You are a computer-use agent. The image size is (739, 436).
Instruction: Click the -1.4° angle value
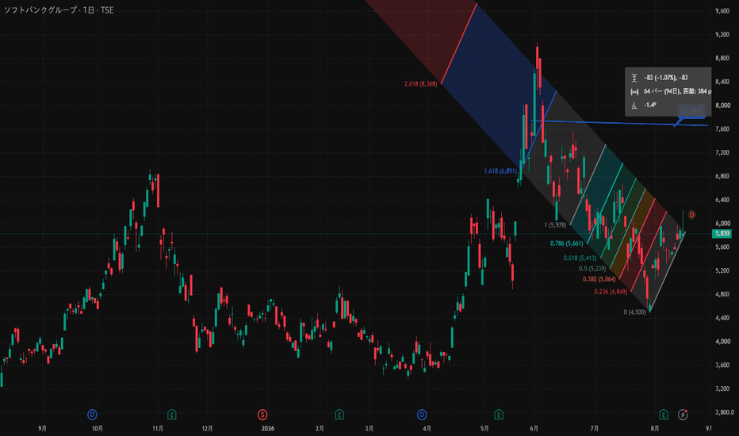650,105
